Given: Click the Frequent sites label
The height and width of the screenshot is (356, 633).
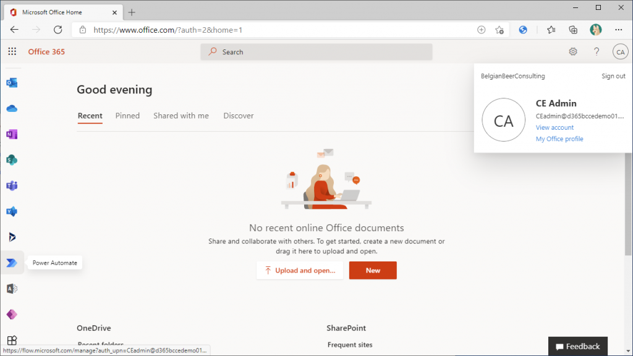Looking at the screenshot, I should [x=350, y=345].
